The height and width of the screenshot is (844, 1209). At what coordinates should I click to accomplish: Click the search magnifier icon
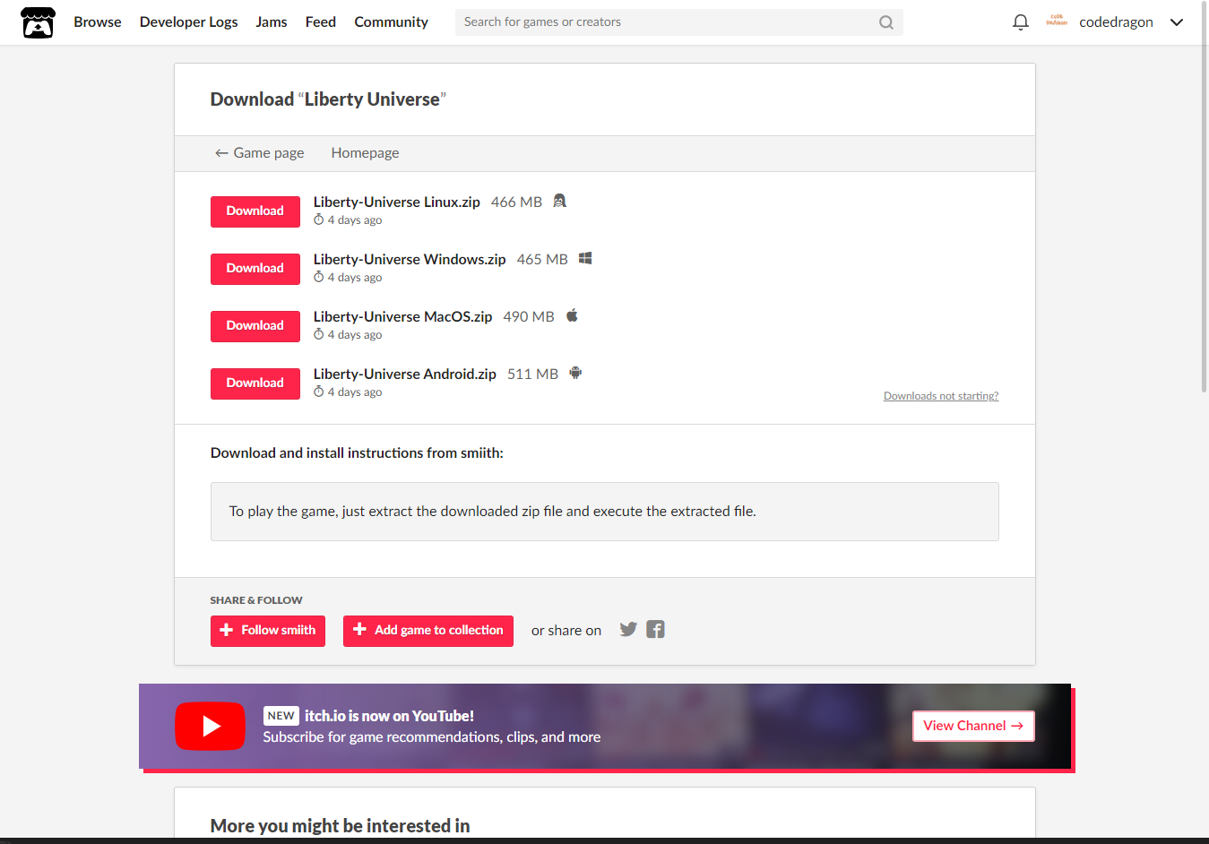click(x=886, y=22)
